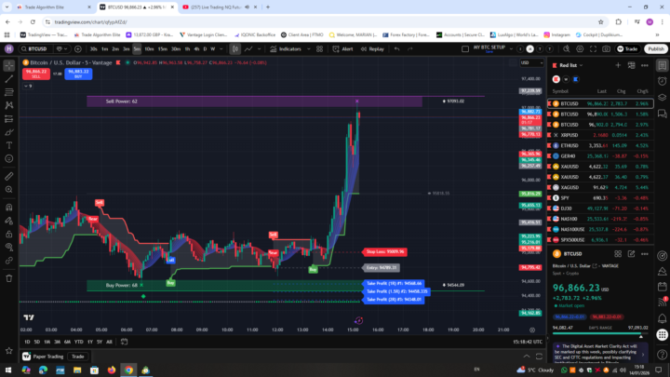Toggle magnet mode in left toolbar
This screenshot has height=377, width=670.
(x=9, y=208)
